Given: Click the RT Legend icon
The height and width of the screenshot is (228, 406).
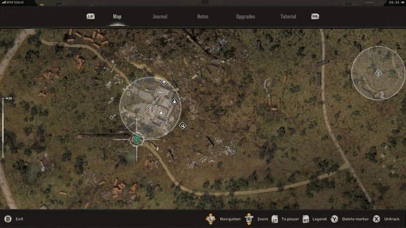Looking at the screenshot, I should pos(306,219).
